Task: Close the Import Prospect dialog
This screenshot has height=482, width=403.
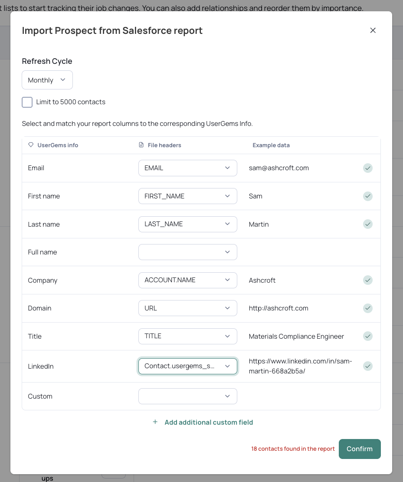Action: (373, 30)
